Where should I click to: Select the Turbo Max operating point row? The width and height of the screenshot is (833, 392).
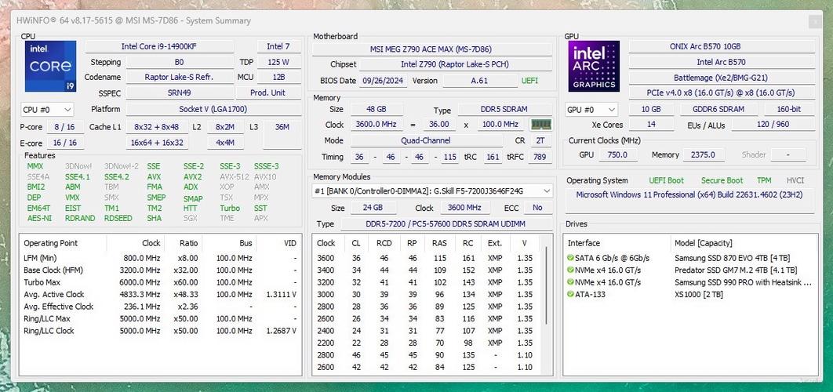point(157,282)
